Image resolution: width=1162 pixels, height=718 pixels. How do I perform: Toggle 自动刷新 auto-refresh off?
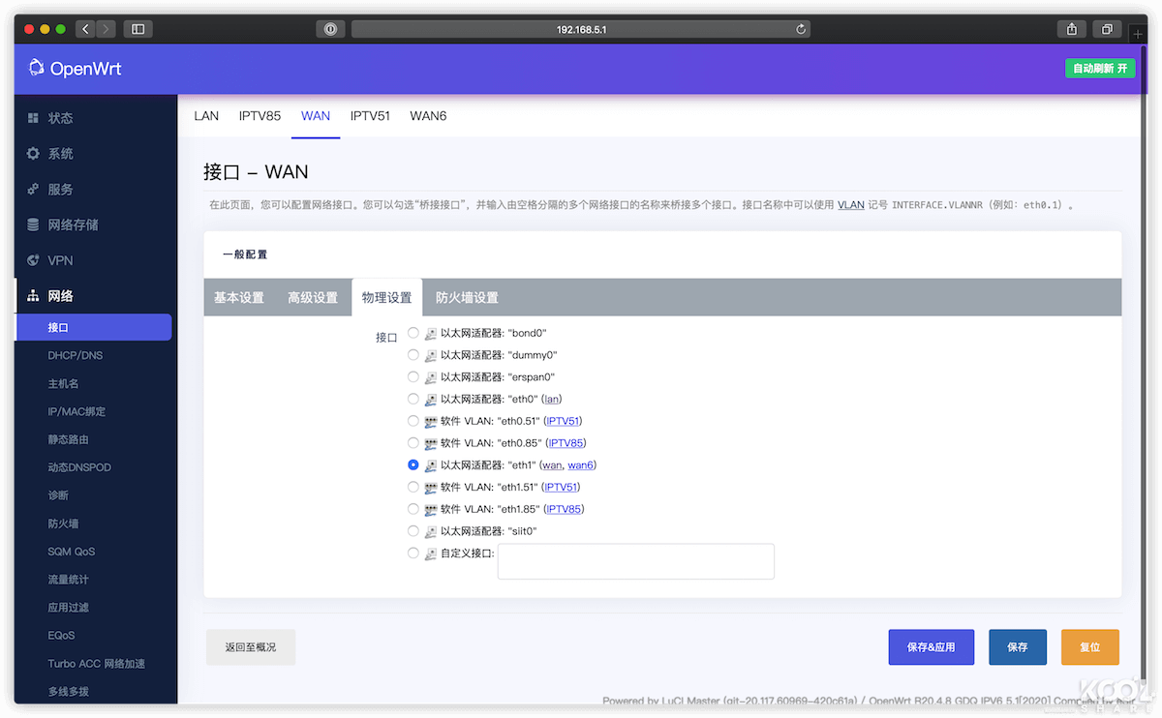1100,69
